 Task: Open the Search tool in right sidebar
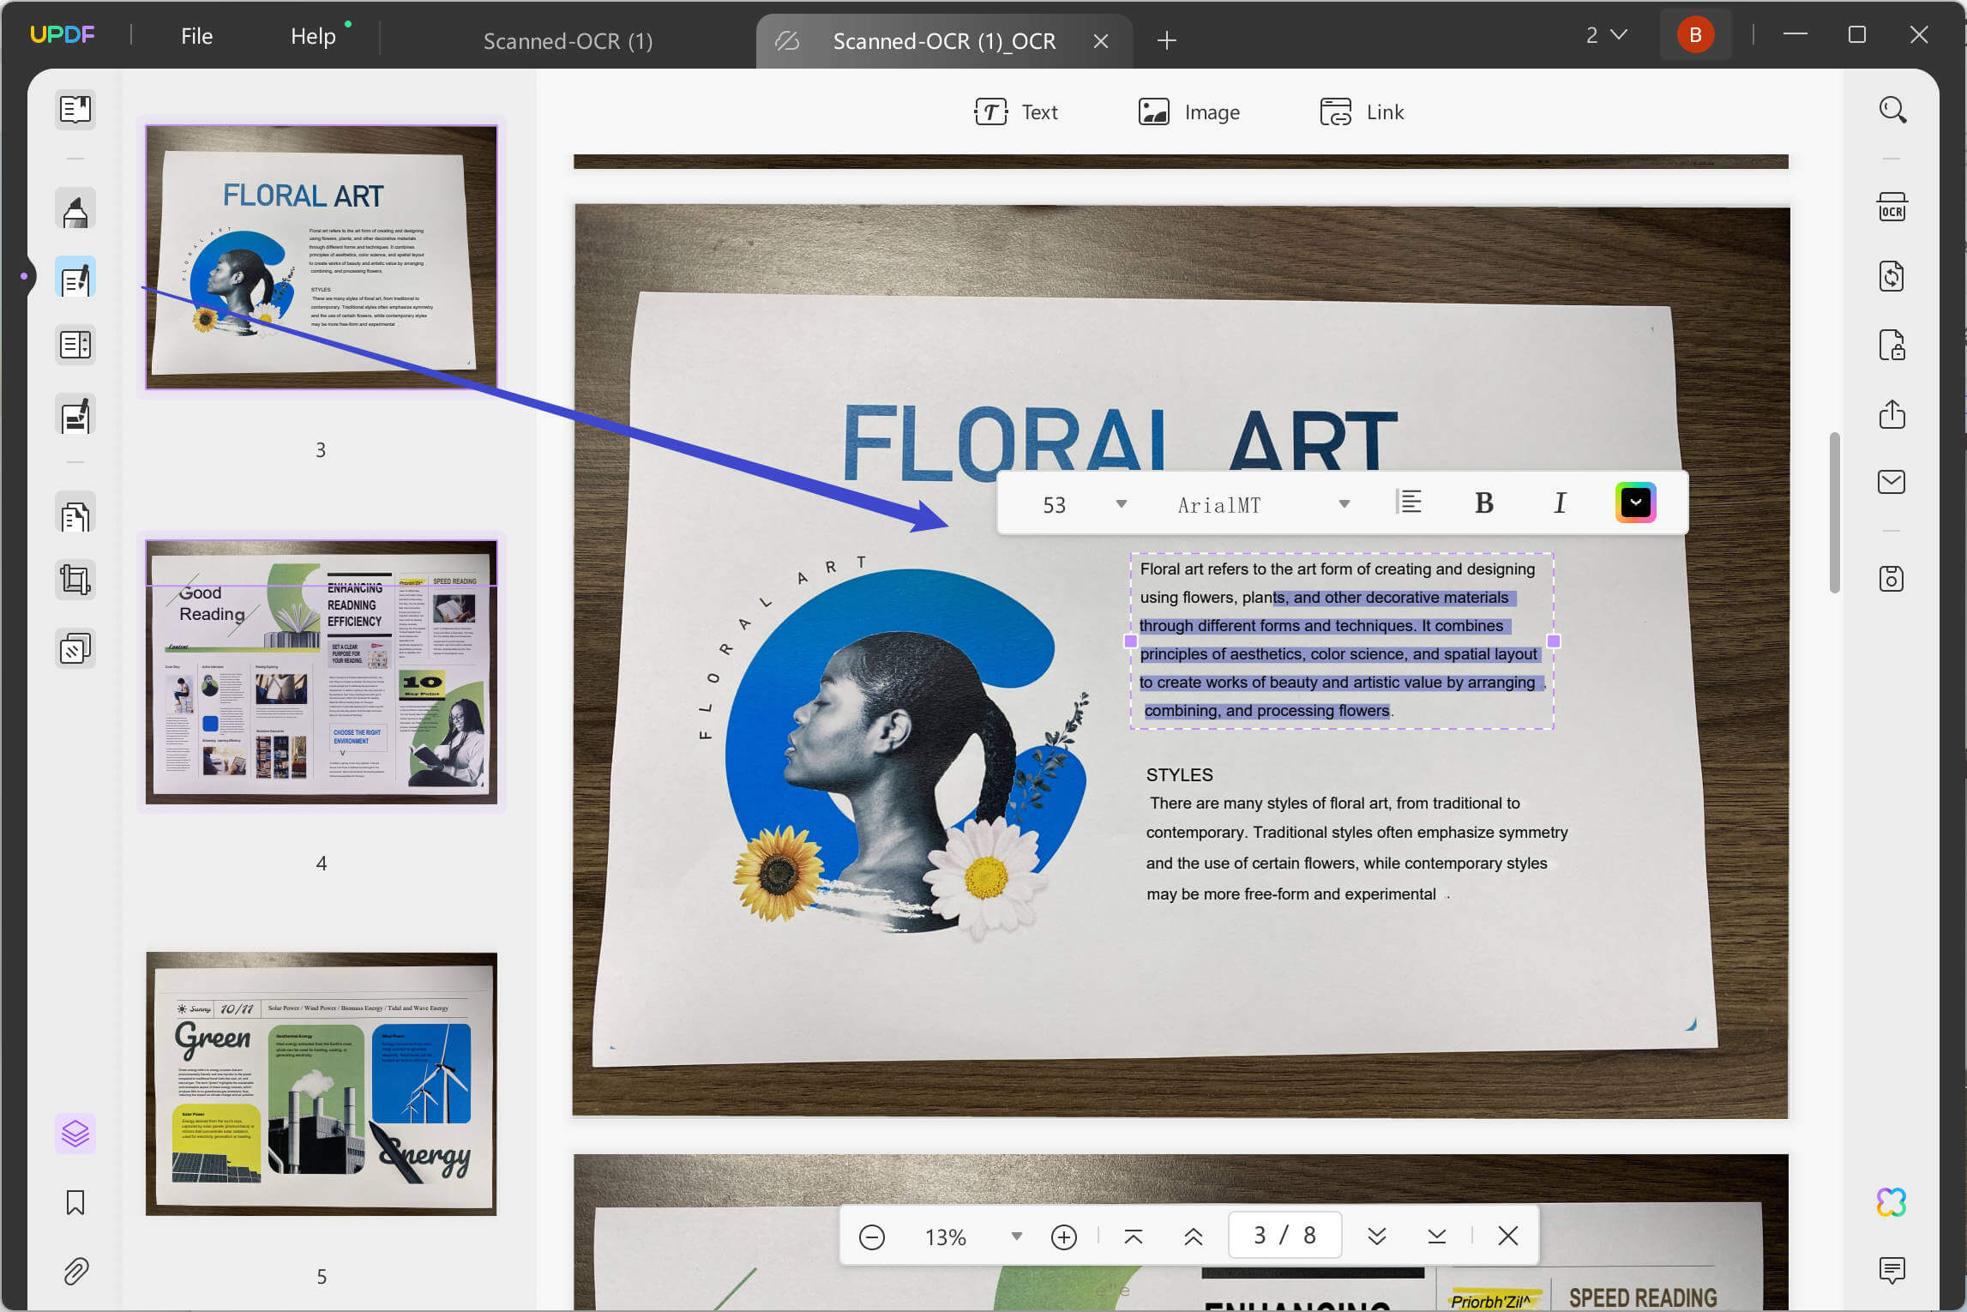coord(1892,110)
